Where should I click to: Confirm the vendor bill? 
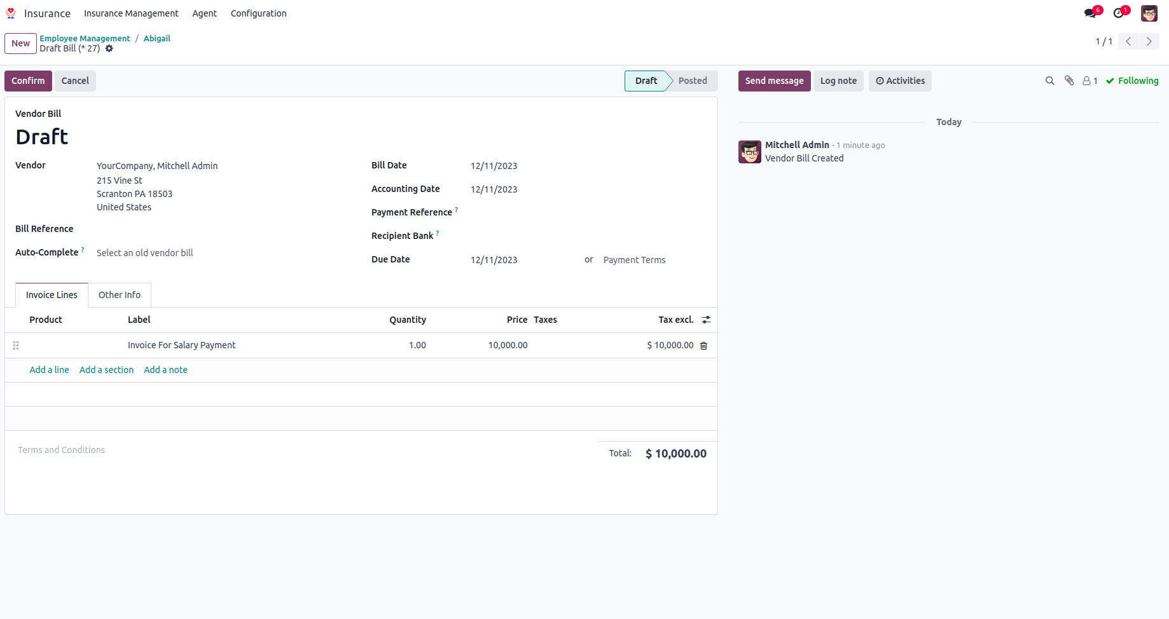[28, 81]
